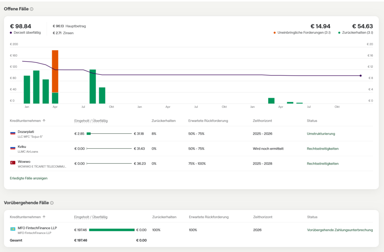Click Dozarplati recovery progress bar
This screenshot has height=252, width=384.
(109, 134)
